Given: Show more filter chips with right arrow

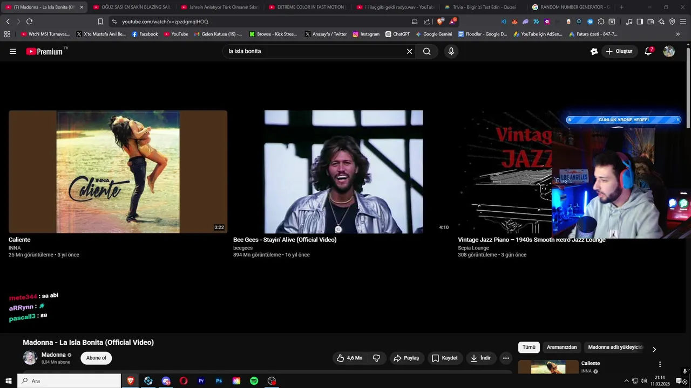Looking at the screenshot, I should coord(654,349).
